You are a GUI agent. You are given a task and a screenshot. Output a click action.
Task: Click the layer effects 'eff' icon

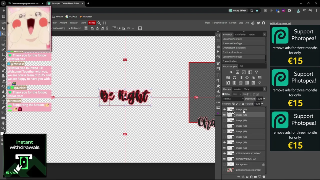(x=243, y=177)
